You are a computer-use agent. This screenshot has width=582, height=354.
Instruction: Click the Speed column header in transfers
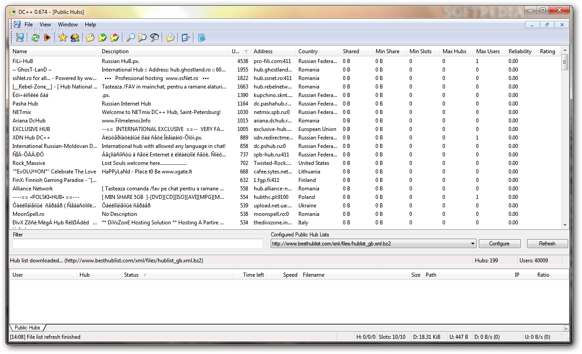[x=283, y=275]
